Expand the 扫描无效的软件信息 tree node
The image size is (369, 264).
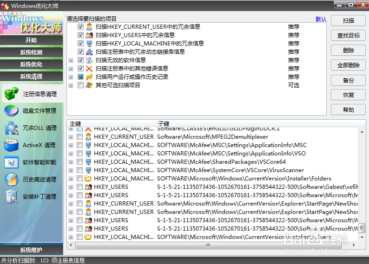(x=71, y=61)
